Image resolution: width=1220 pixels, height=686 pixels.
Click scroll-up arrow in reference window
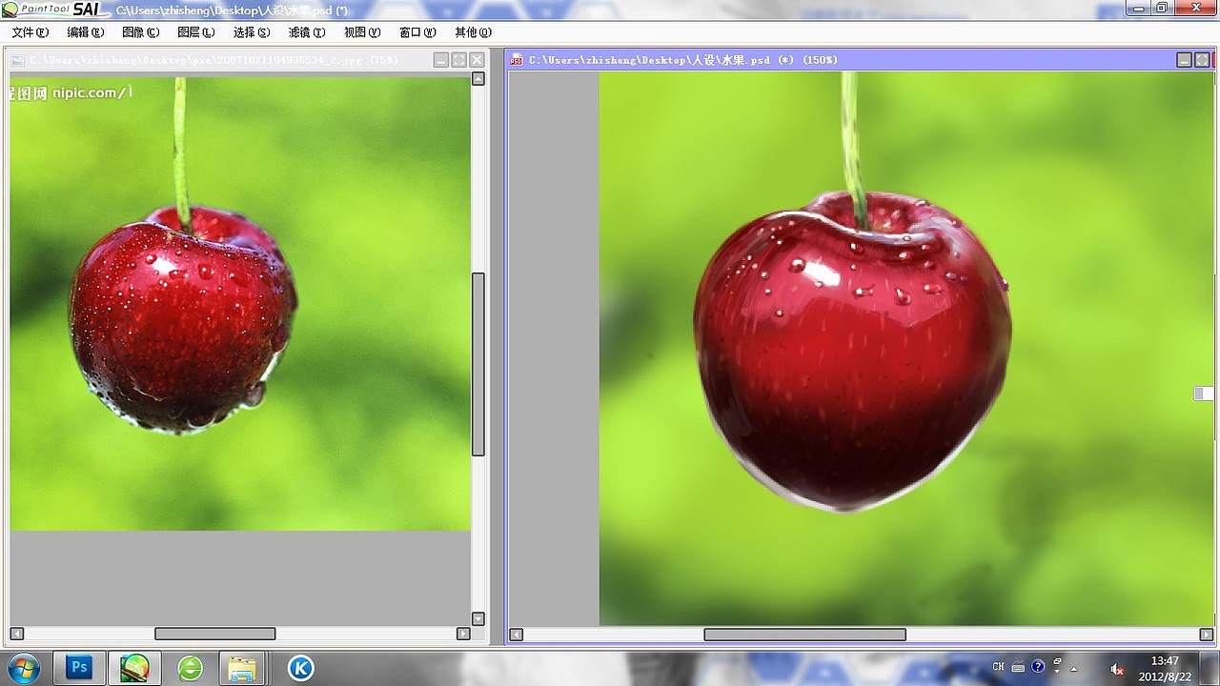pyautogui.click(x=478, y=79)
